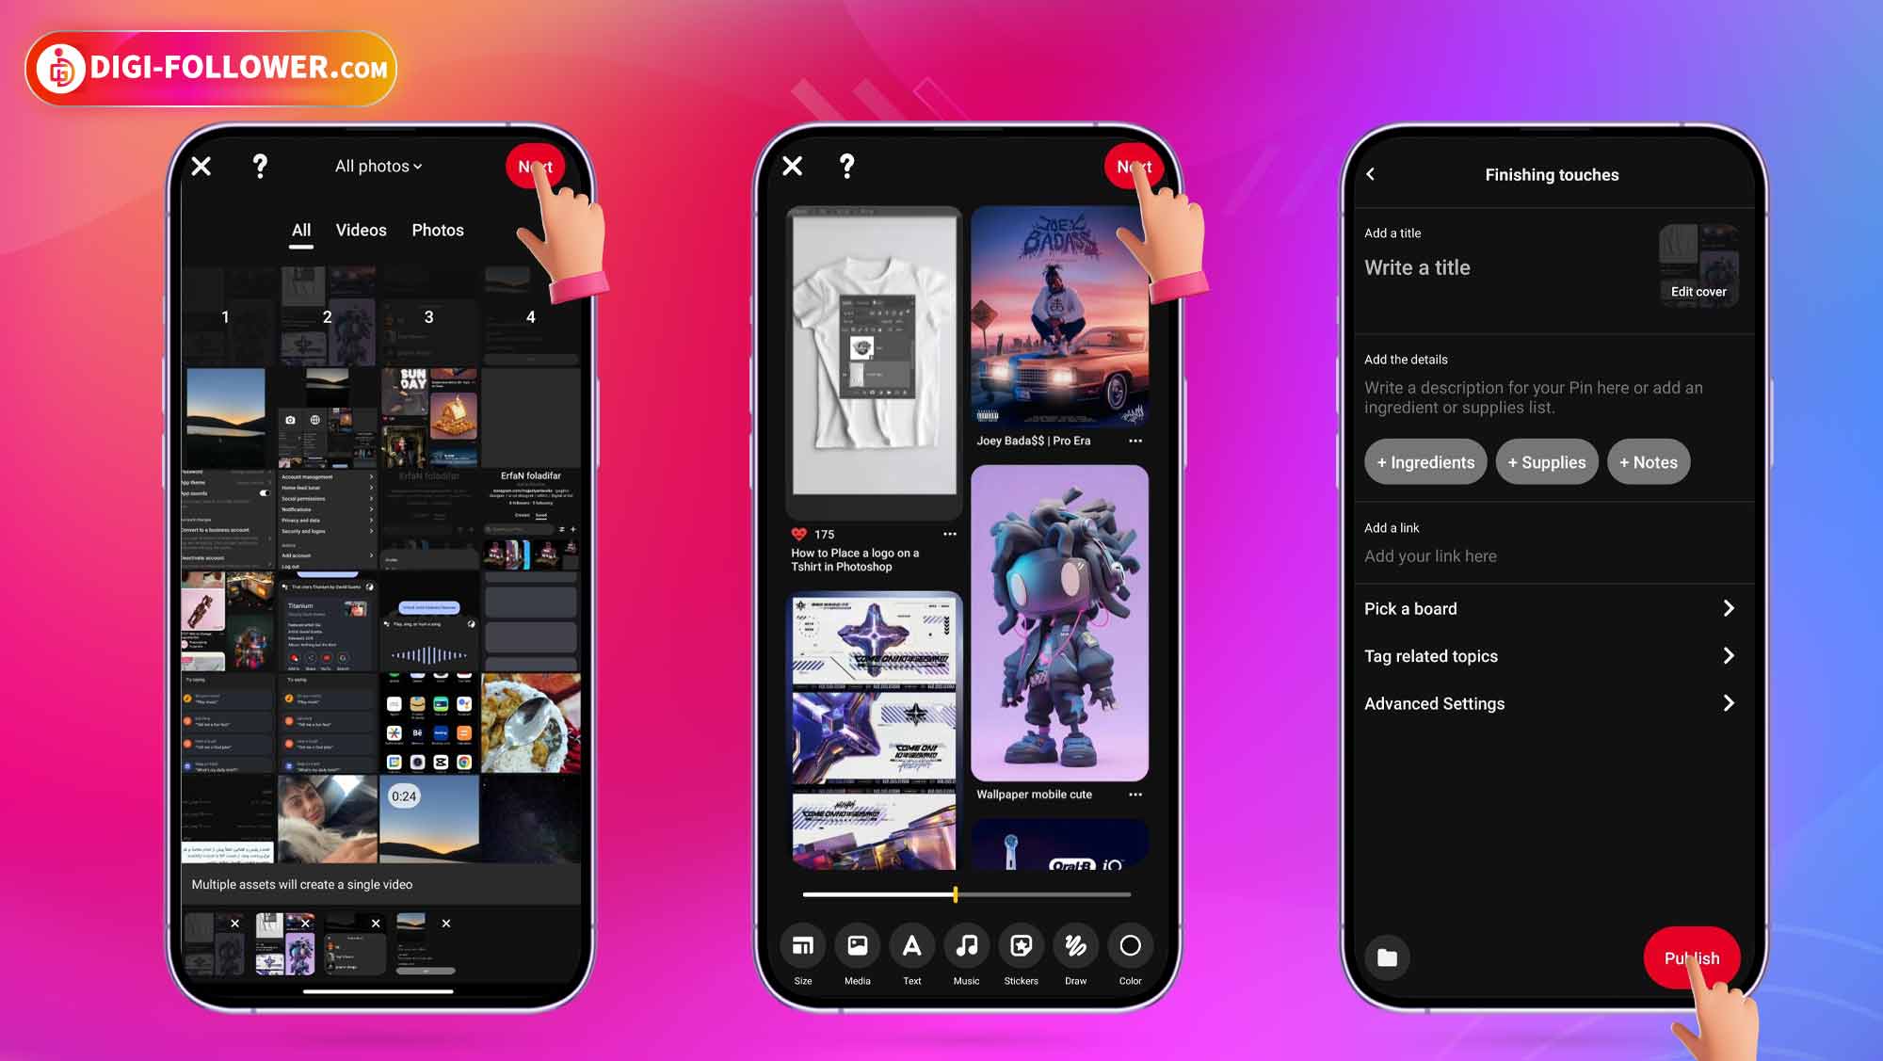This screenshot has height=1061, width=1883.
Task: Tap the Media tool icon in editor
Action: (858, 946)
